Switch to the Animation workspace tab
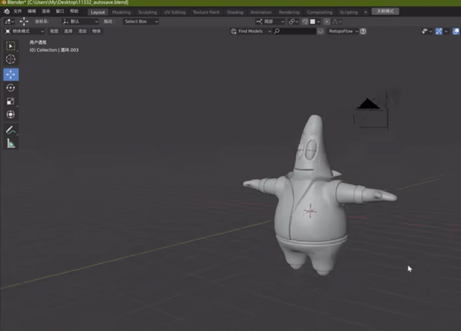The height and width of the screenshot is (331, 461). click(x=261, y=12)
